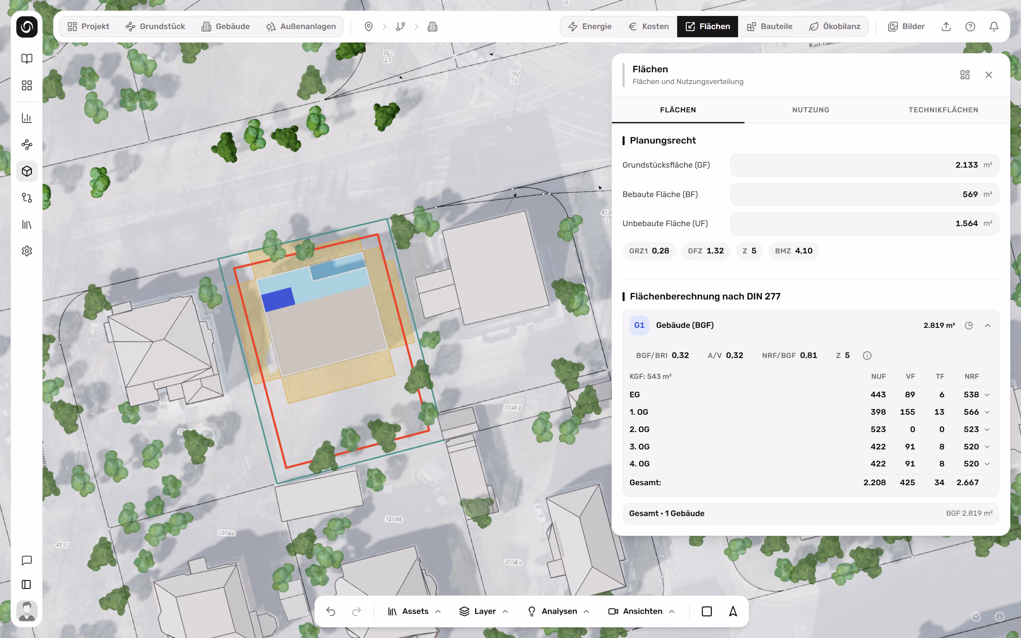Click the variant branch breadcrumb icon
Screen dimensions: 1021x638
click(400, 27)
